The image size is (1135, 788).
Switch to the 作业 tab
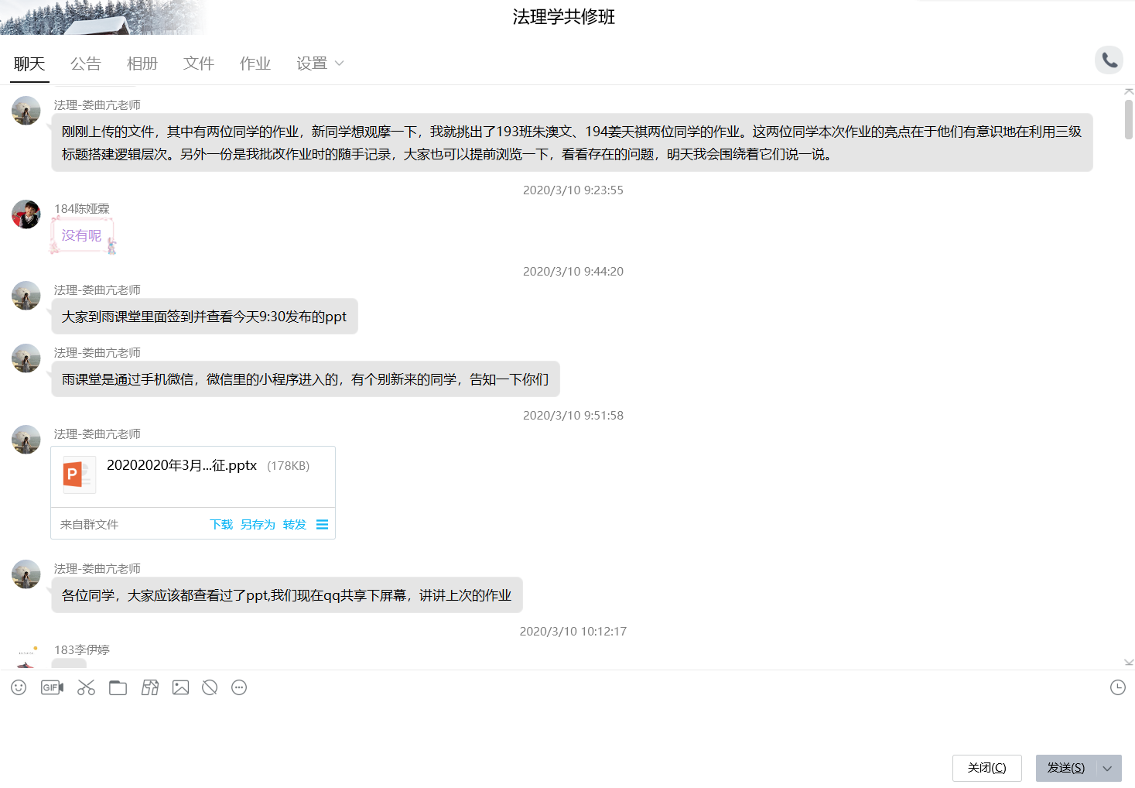click(x=255, y=63)
